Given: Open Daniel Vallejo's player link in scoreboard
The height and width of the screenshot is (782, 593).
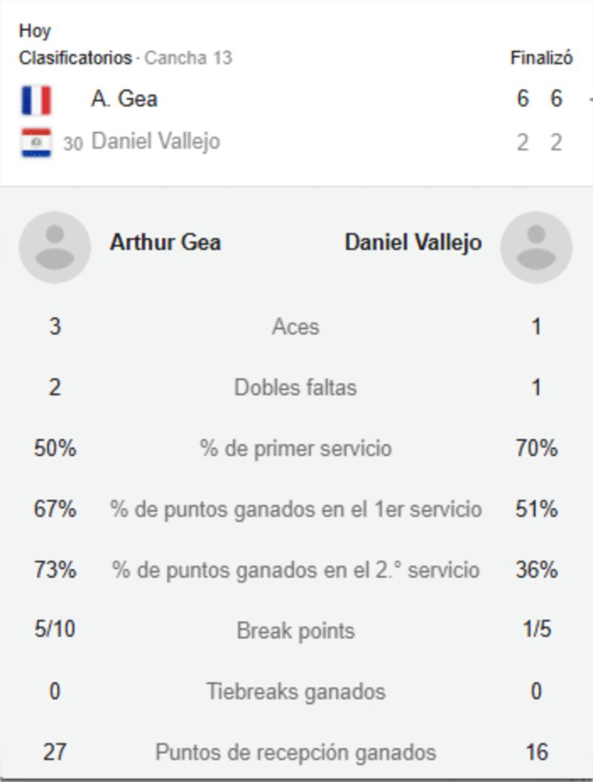Looking at the screenshot, I should coord(155,142).
